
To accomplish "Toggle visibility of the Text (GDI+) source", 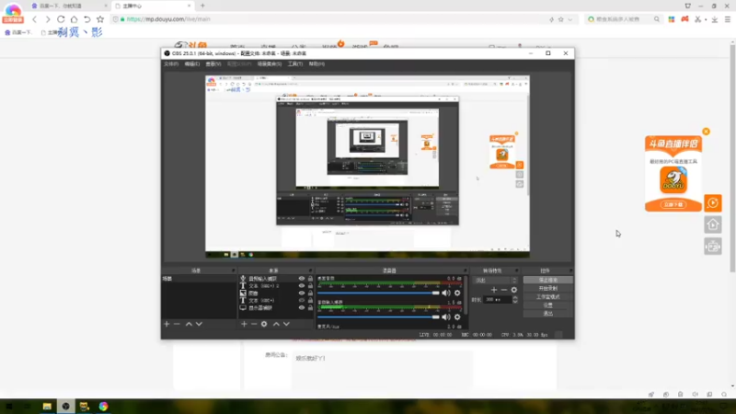I will tap(302, 301).
